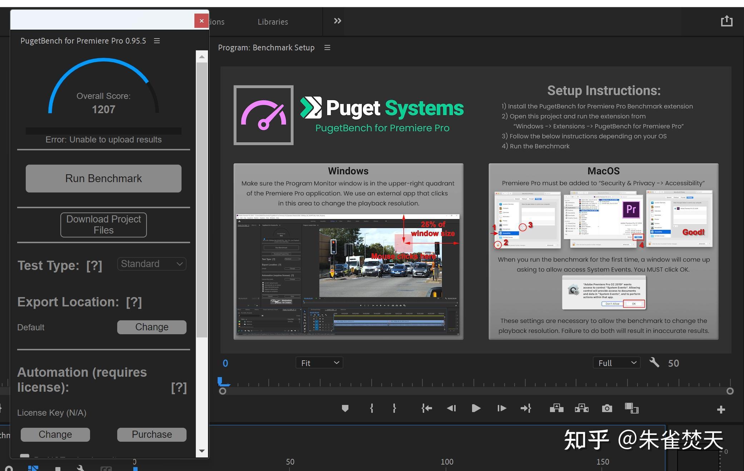Click Download Project Files
This screenshot has width=744, height=471.
click(x=104, y=225)
